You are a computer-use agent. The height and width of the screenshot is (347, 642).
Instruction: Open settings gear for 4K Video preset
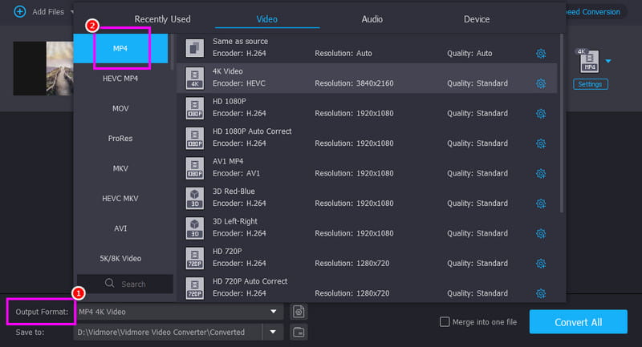click(x=540, y=83)
